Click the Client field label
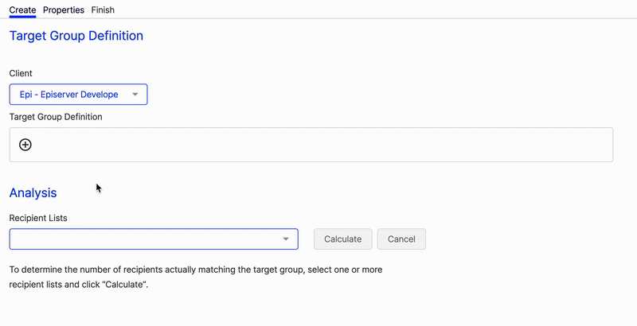Screen dimensions: 637x326 21,73
